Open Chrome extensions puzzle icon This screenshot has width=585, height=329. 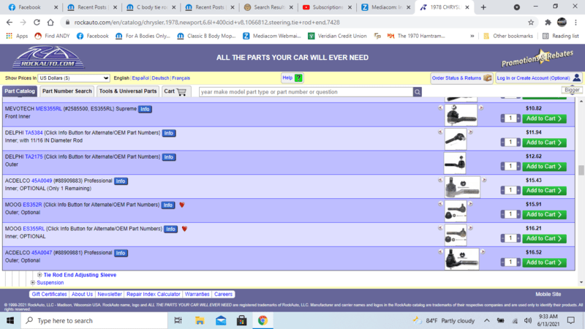[x=548, y=23]
